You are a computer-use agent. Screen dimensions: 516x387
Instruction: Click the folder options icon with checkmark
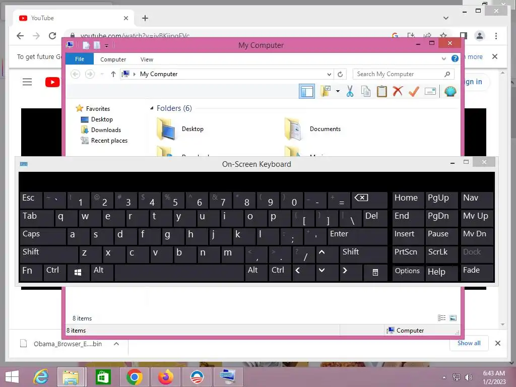pos(326,91)
